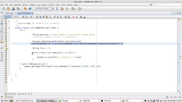Click the Stop Macro Recording icon
This screenshot has width=182, height=102.
pos(76,17)
